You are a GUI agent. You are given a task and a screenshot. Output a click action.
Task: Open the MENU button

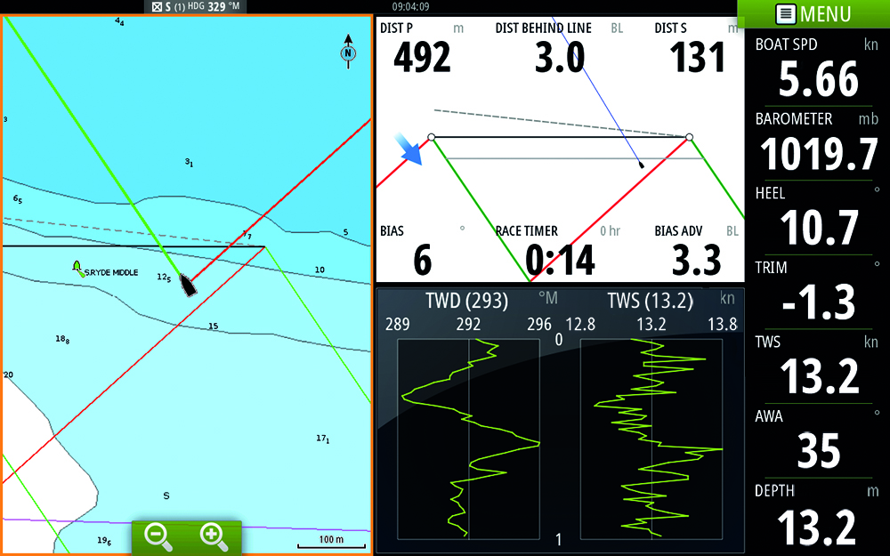[x=814, y=13]
